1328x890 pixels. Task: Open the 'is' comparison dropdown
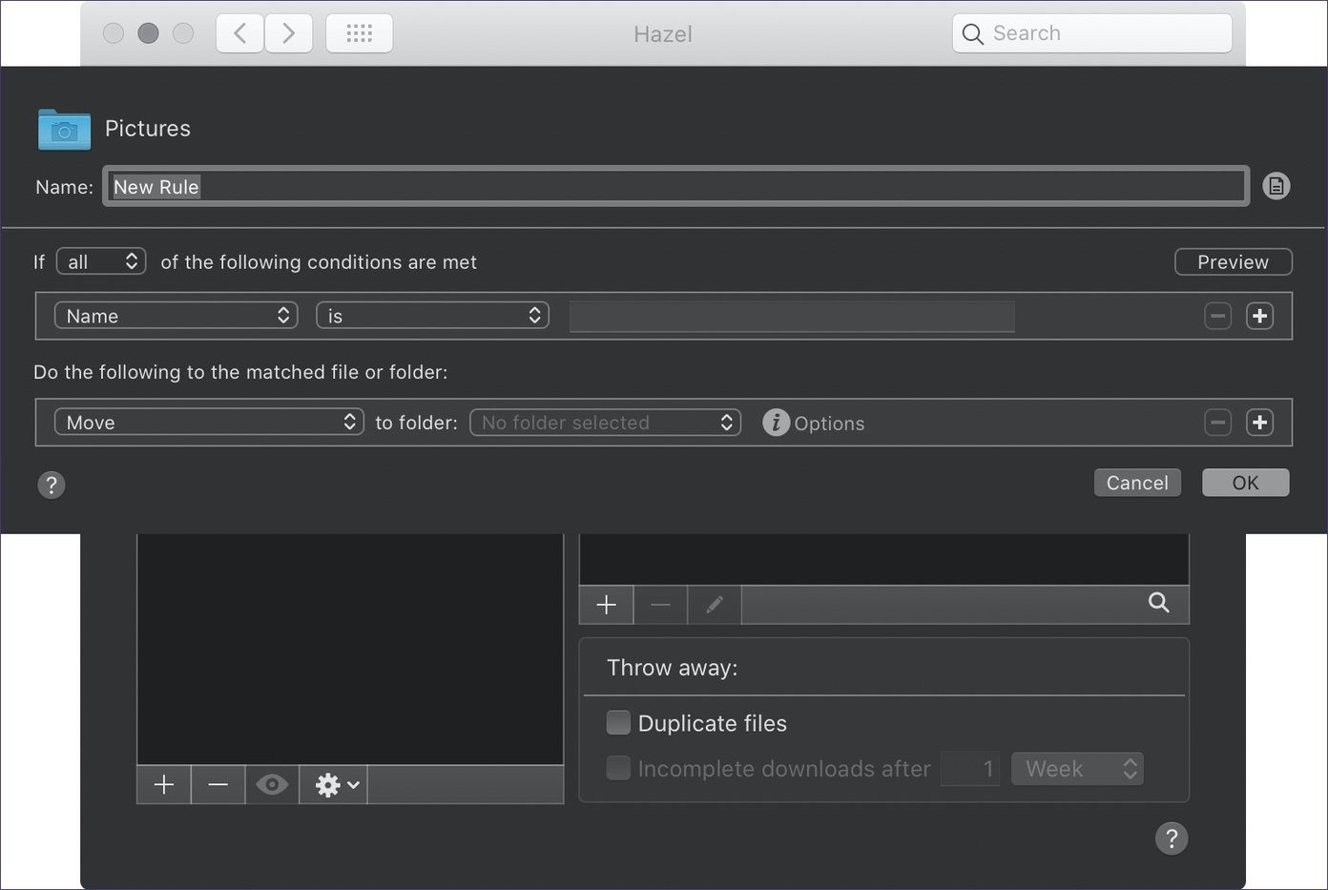tap(432, 316)
